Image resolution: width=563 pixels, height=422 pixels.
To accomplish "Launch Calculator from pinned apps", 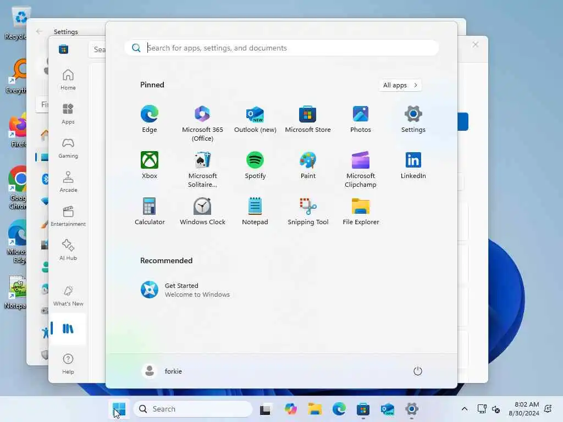I will click(150, 212).
